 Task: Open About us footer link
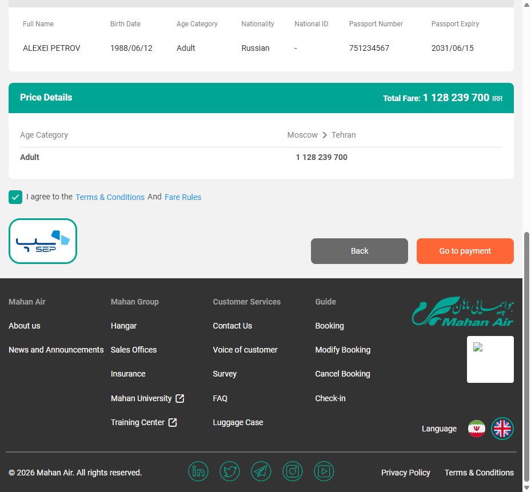pos(25,326)
